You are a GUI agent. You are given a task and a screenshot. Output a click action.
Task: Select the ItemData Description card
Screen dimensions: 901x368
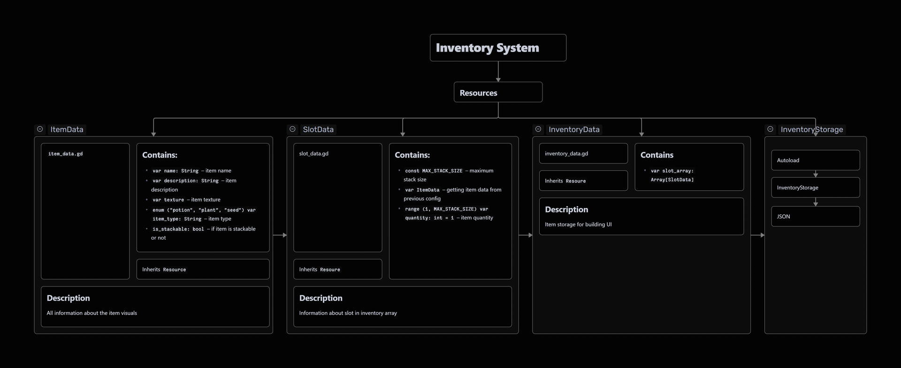tap(155, 307)
